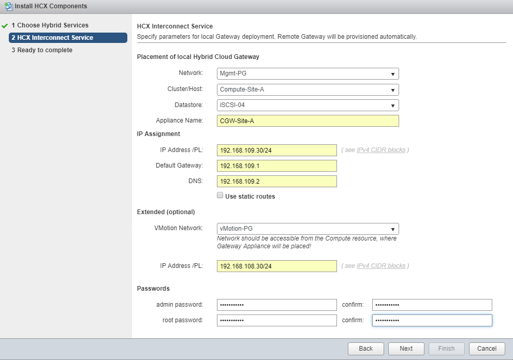Open the IPv4 CIDR blocks link under IP Assignment
The image size is (513, 360).
(x=380, y=150)
